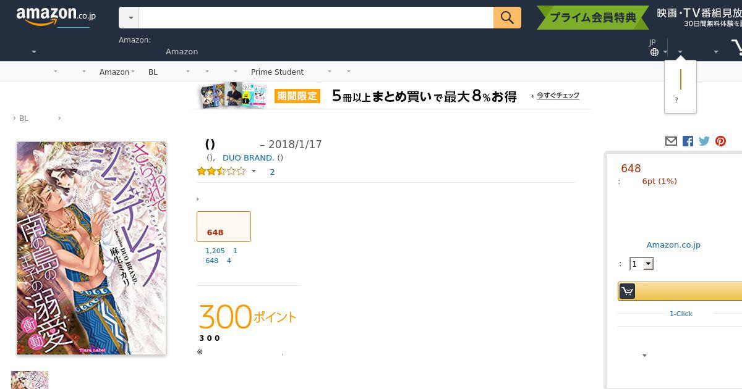Select the 648 price format box
This screenshot has height=389, width=742.
click(224, 227)
